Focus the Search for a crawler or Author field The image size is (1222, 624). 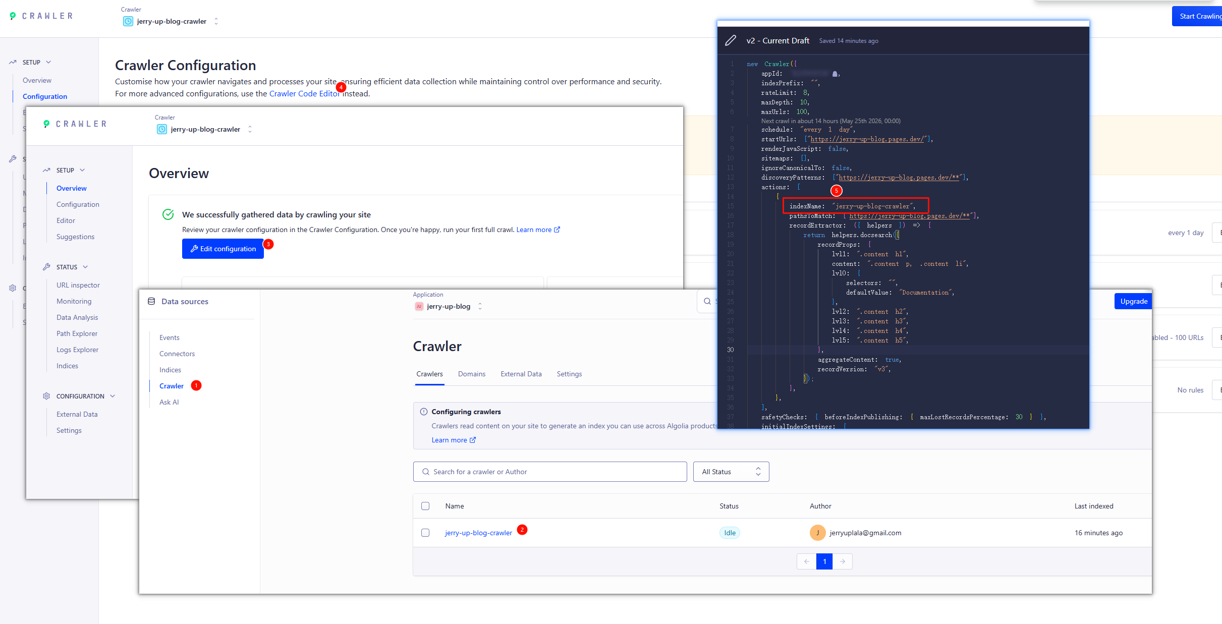point(550,472)
